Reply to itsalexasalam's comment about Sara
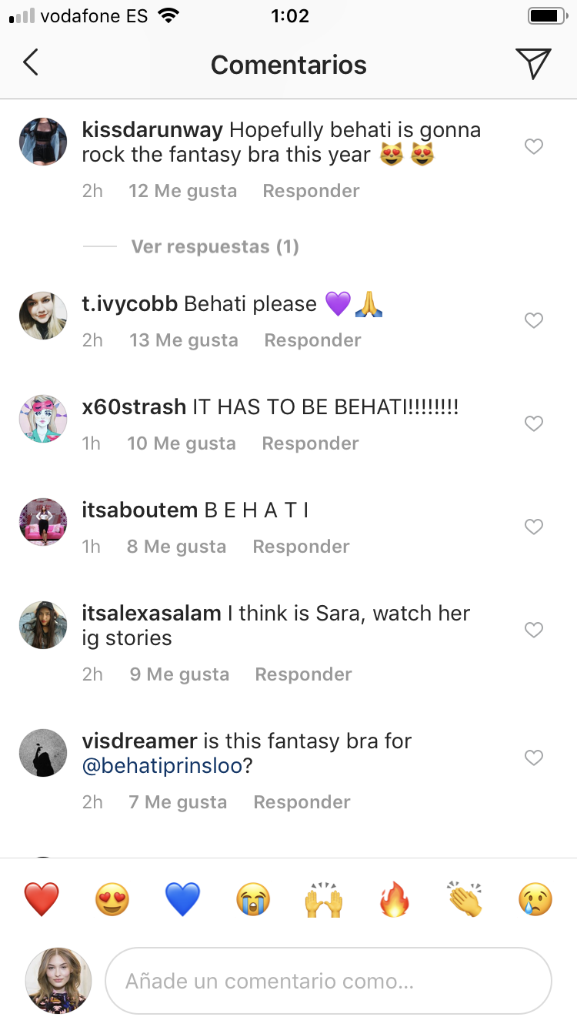 click(303, 674)
